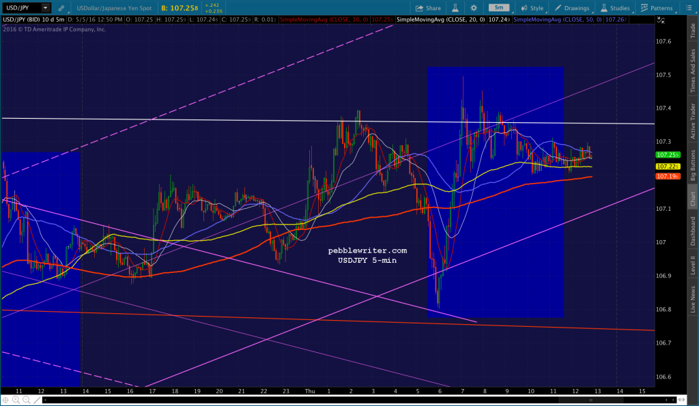Click the USD/JPY (BID) 10 d 5m label
Screen dimensions: 699x406
click(33, 20)
